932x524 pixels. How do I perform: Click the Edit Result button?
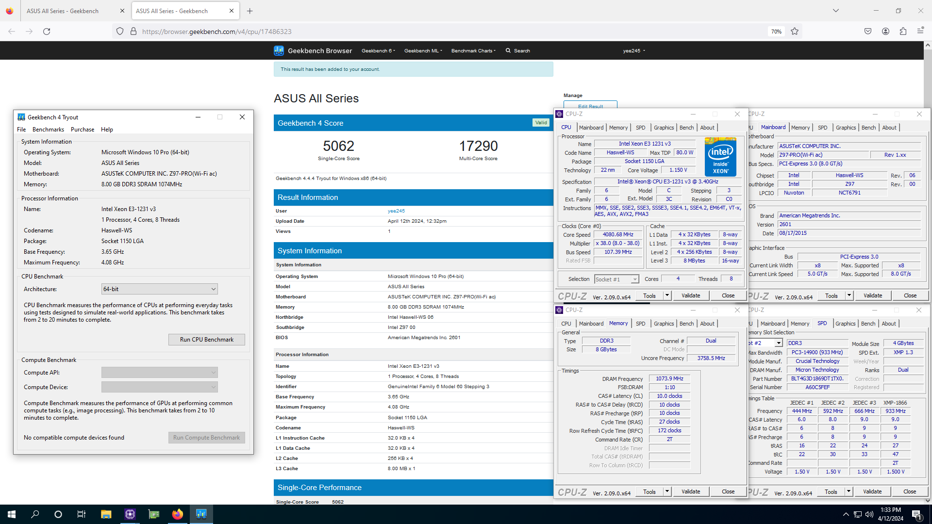pyautogui.click(x=590, y=105)
